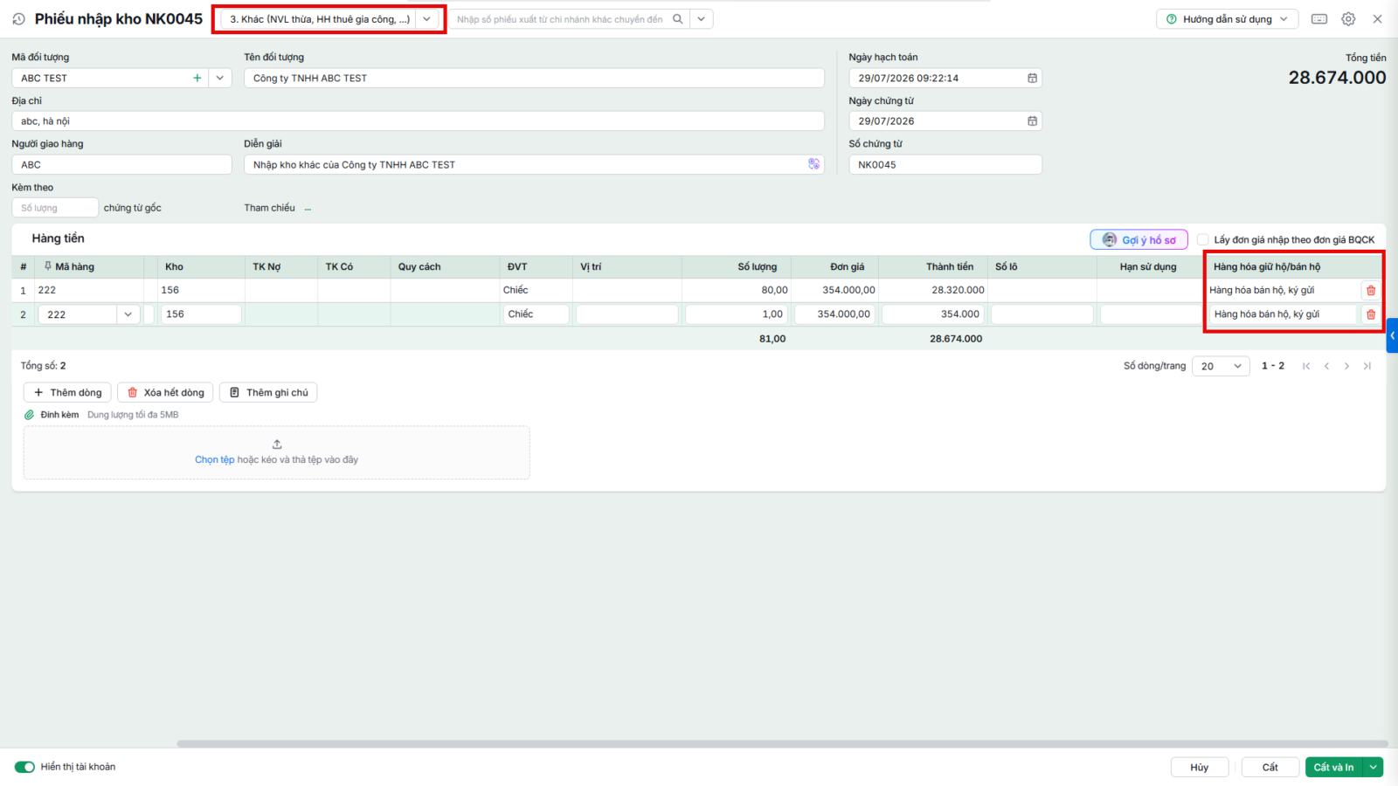Click the Hàng hóa giữ hộ/bán hộ header
1398x786 pixels.
pyautogui.click(x=1267, y=266)
